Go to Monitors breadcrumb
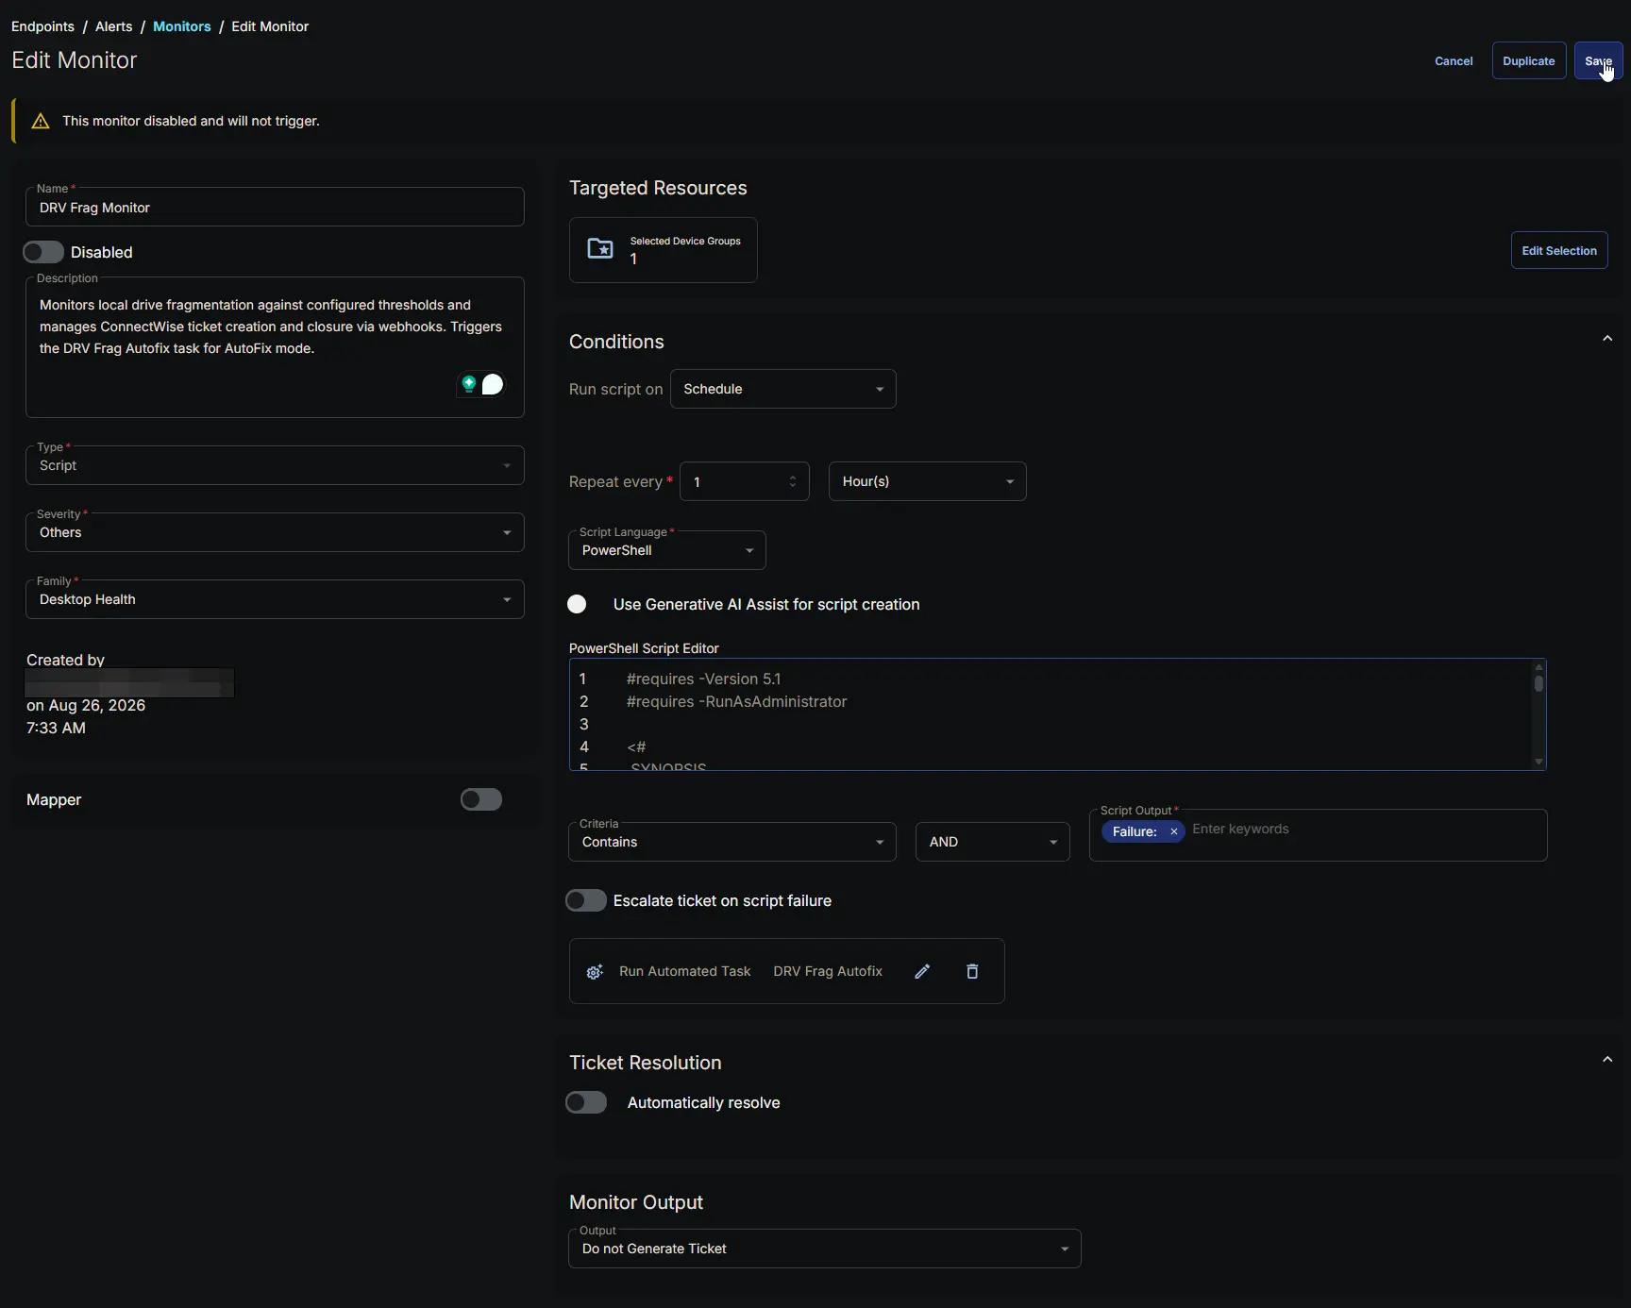The width and height of the screenshot is (1631, 1308). (x=182, y=26)
